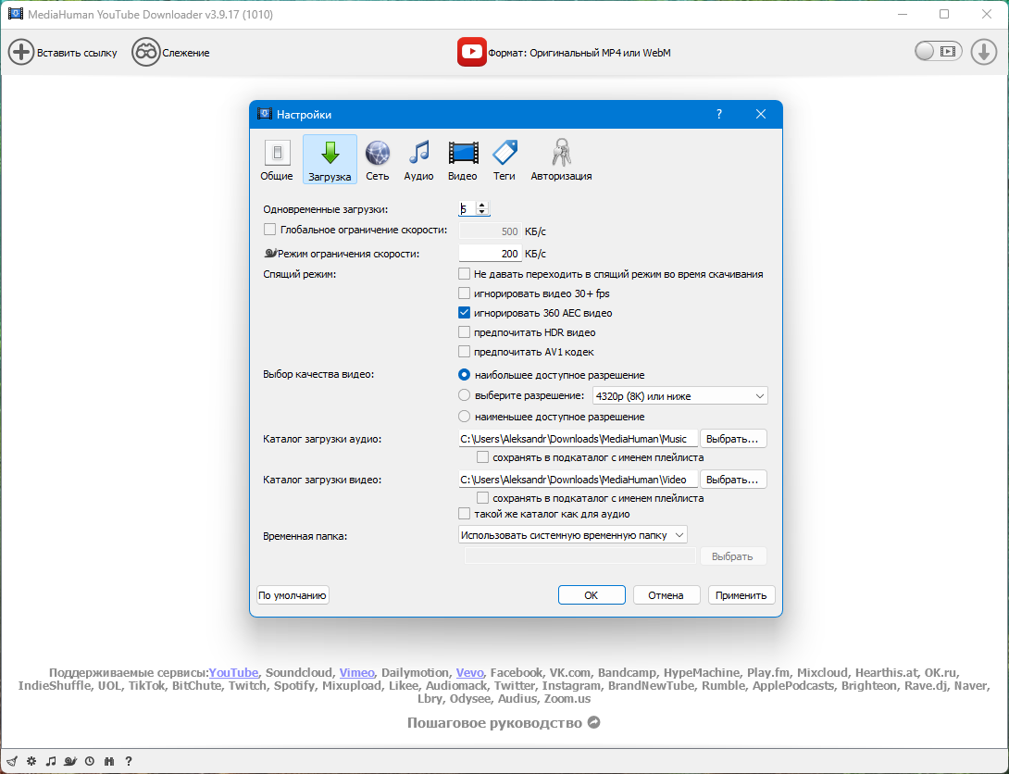This screenshot has height=774, width=1009.
Task: Click the gear settings icon in status bar
Action: [x=31, y=761]
